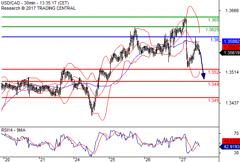The width and height of the screenshot is (240, 162).
Task: Click the red 1.352 support label
Action: coord(213,72)
